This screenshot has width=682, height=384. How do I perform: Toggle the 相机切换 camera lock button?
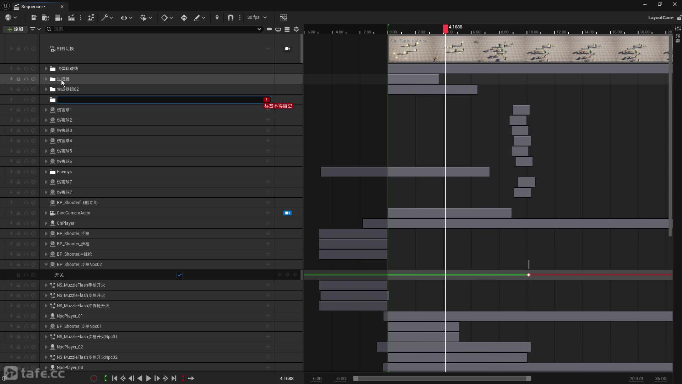287,49
